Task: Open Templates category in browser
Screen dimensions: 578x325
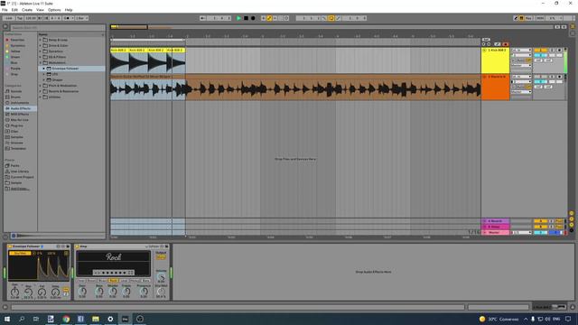Action: pos(18,148)
